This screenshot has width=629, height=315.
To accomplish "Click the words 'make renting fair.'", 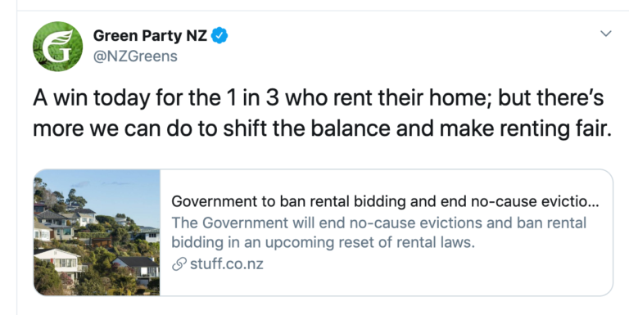I will [526, 129].
